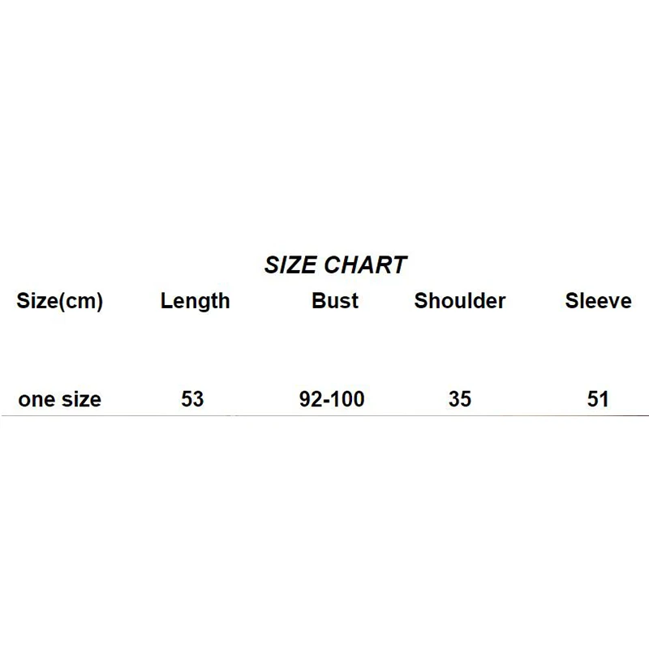Click the Sleeve value 51
The image size is (649, 649).
[x=598, y=399]
